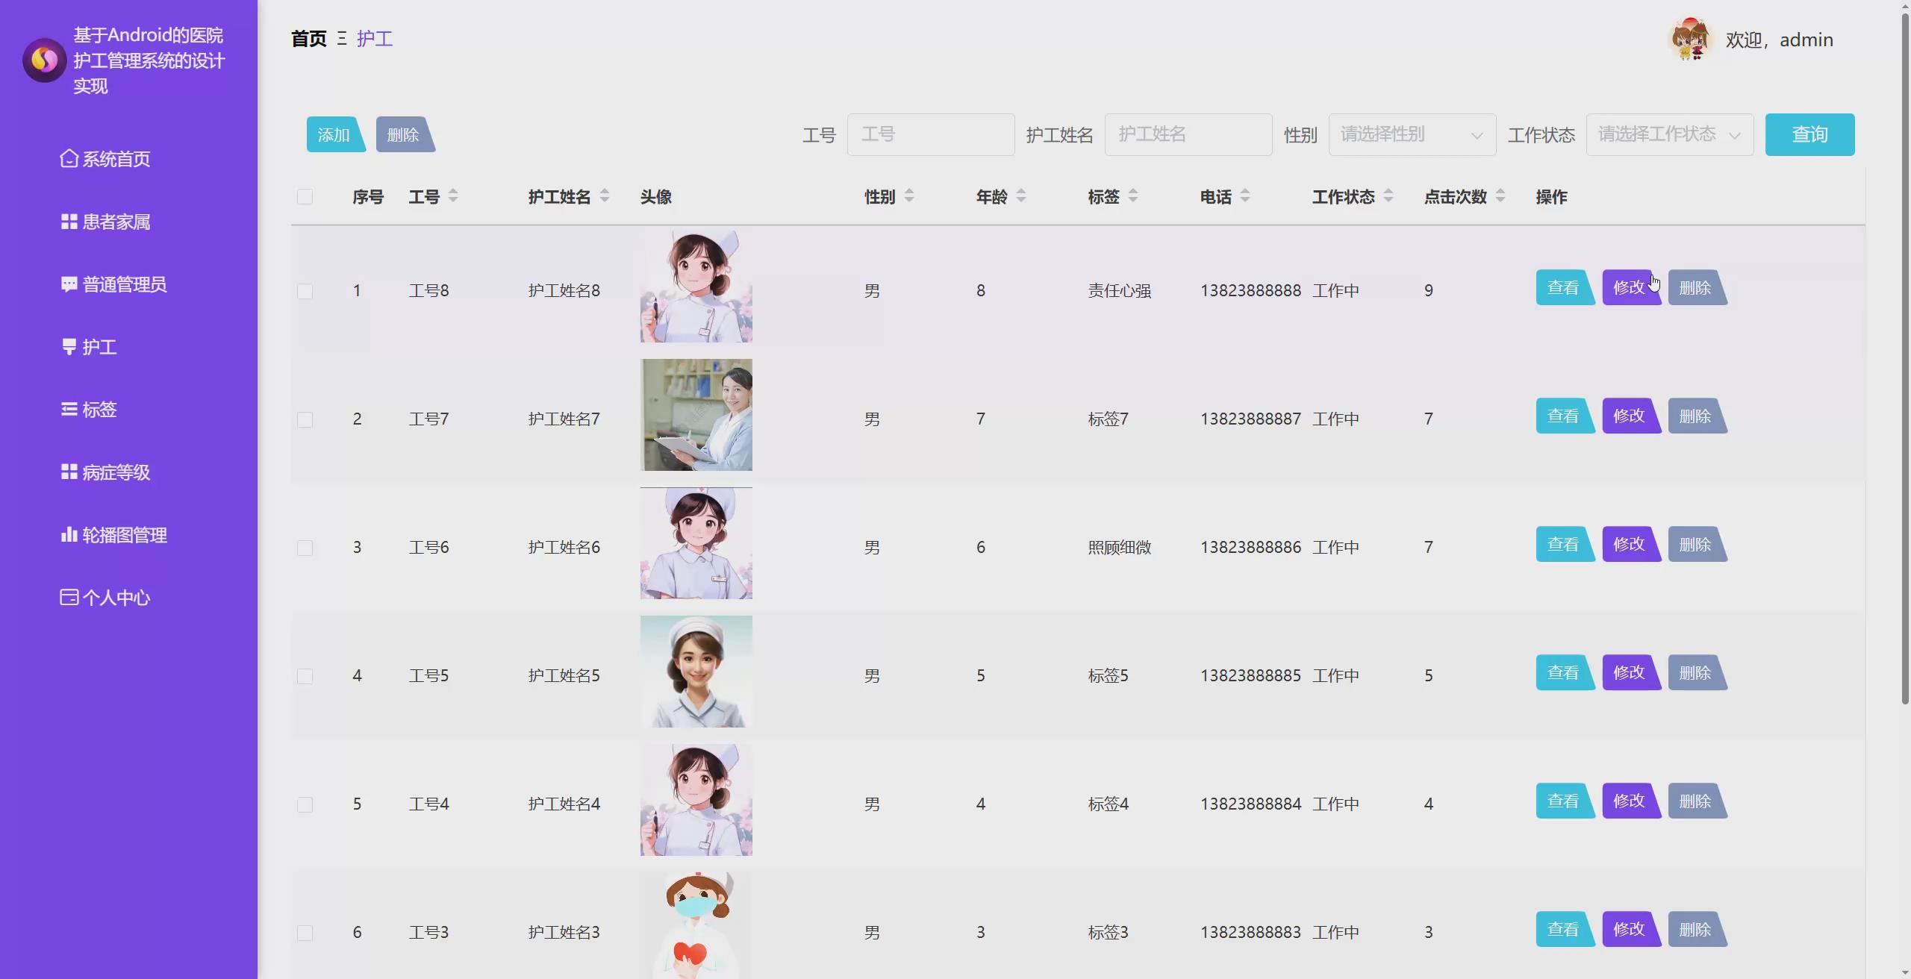Click the chat icon beside 普通管理员
This screenshot has width=1911, height=979.
click(69, 284)
